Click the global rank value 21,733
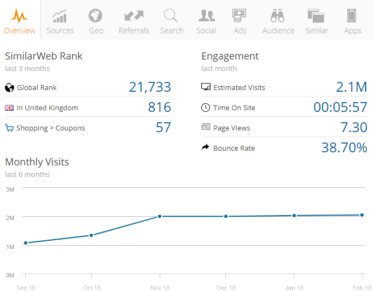 click(150, 87)
